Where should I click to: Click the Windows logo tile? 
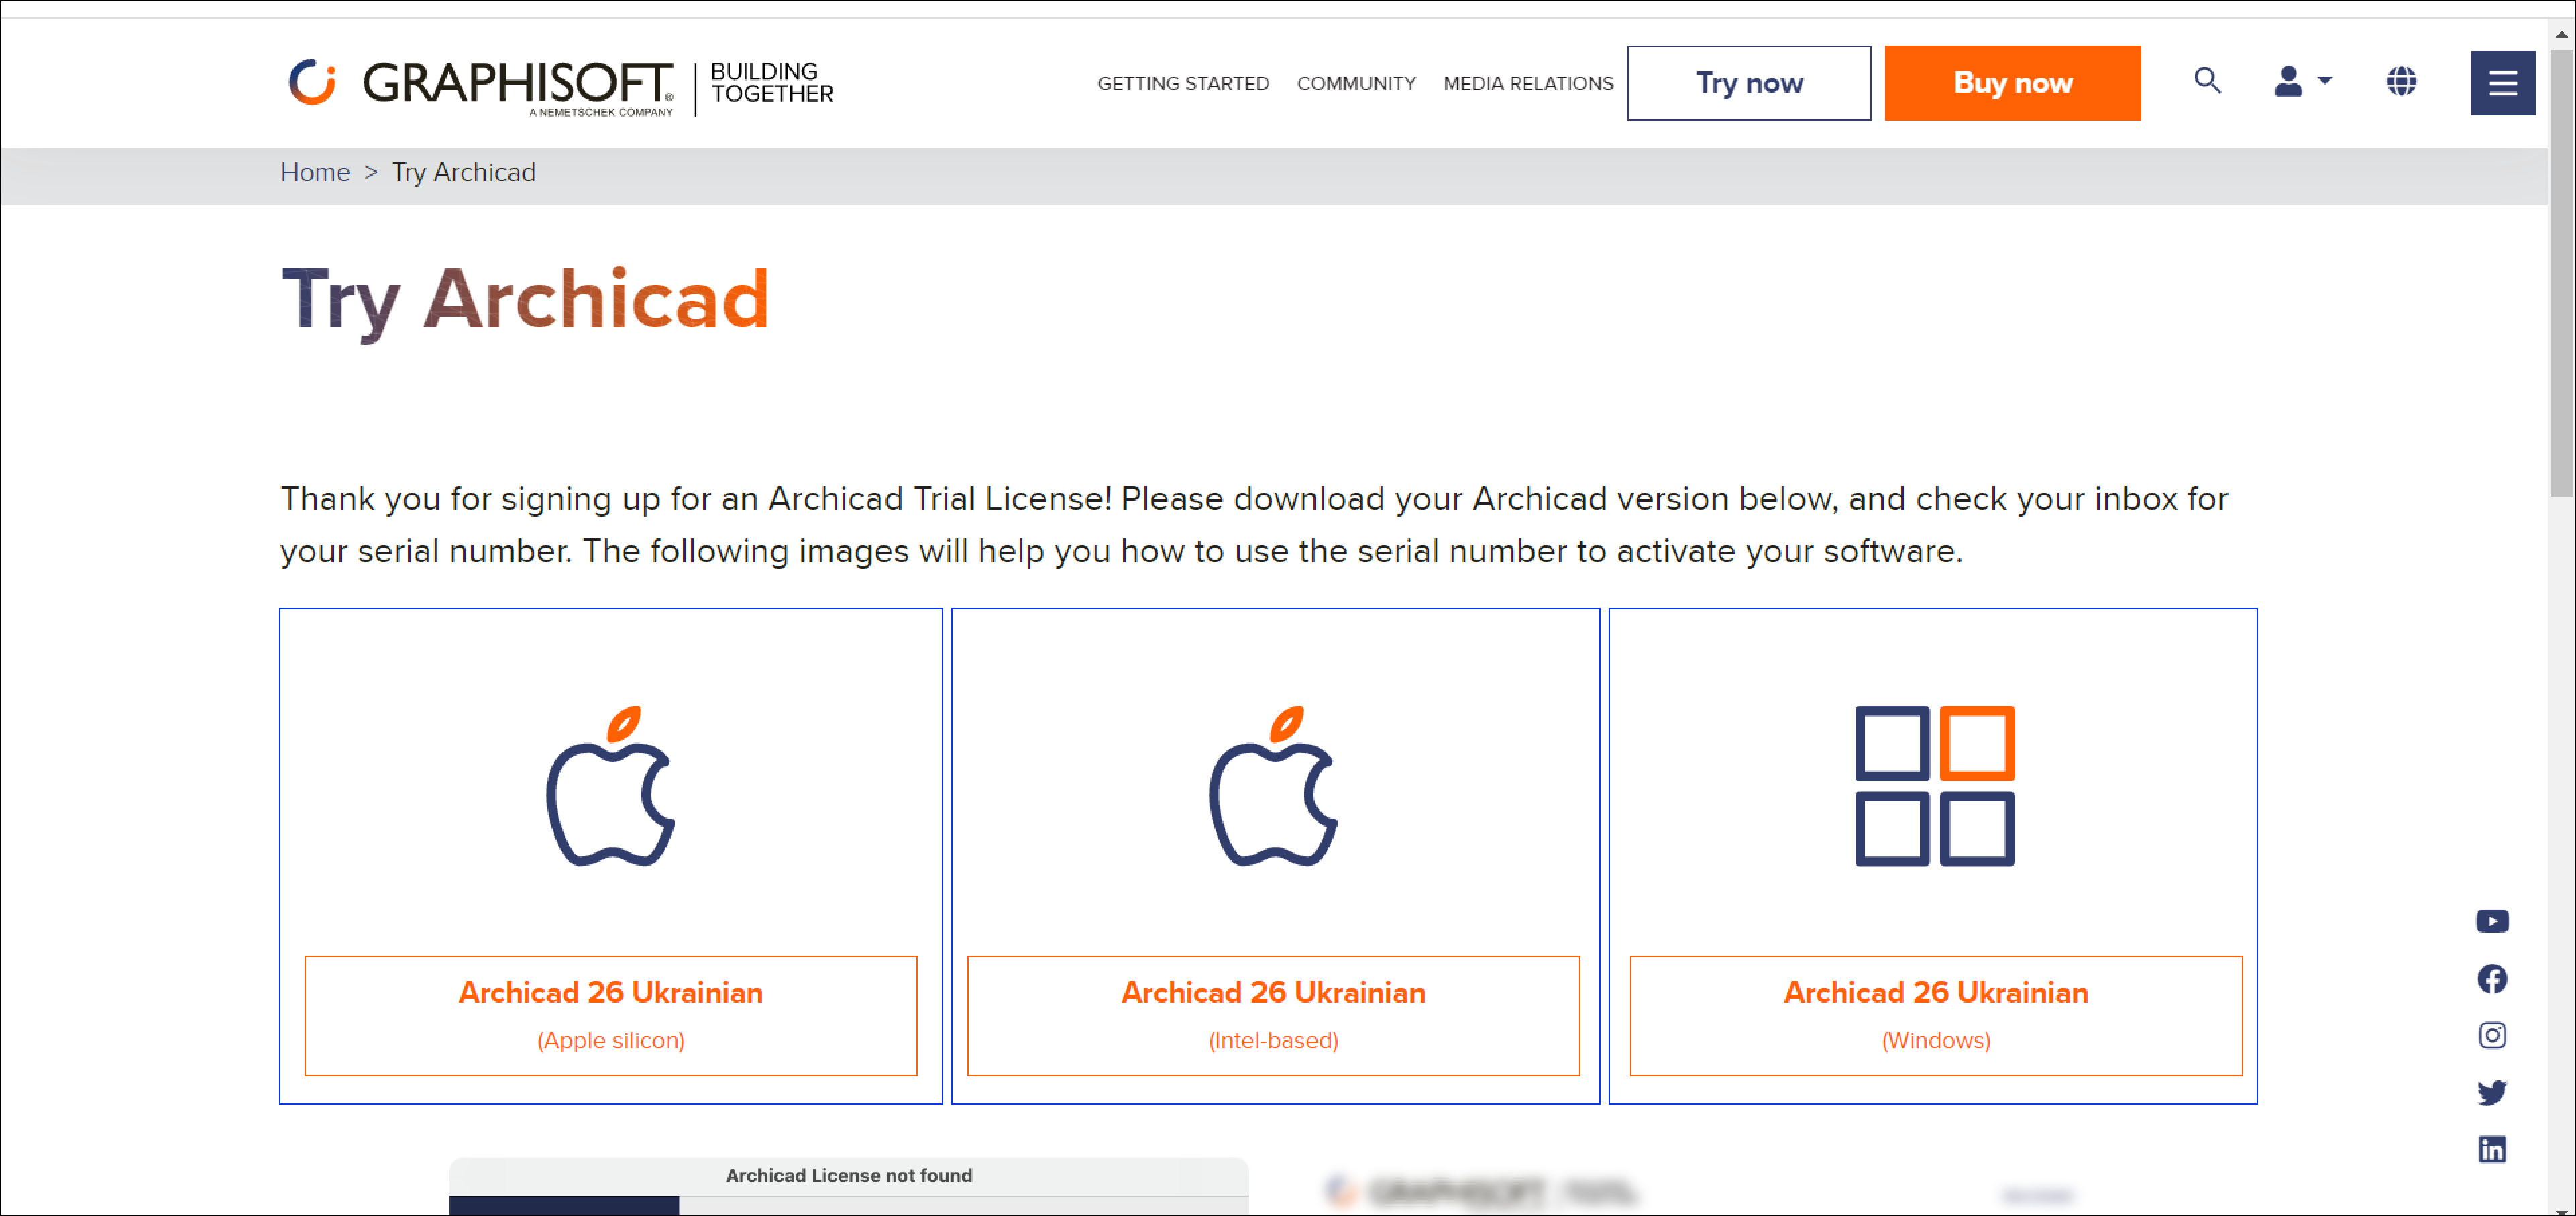pos(1934,786)
